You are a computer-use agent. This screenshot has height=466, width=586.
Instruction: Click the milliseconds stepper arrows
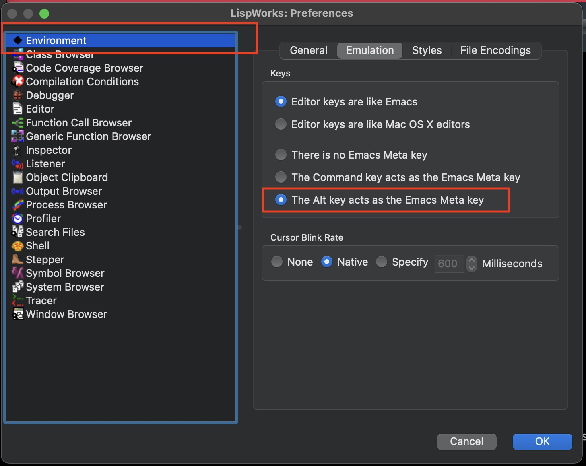pyautogui.click(x=472, y=264)
